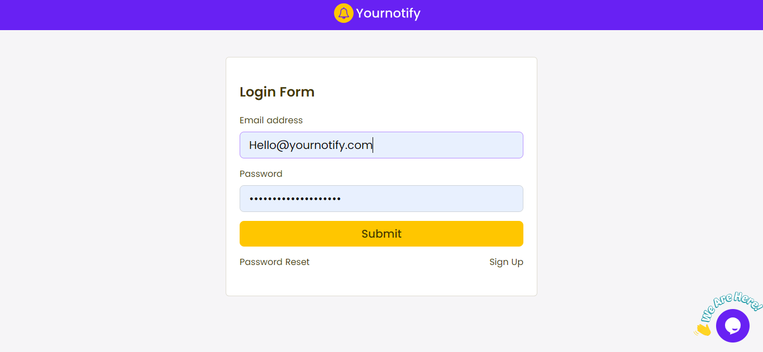This screenshot has height=352, width=763.
Task: Click the "Password" field label
Action: (x=261, y=174)
